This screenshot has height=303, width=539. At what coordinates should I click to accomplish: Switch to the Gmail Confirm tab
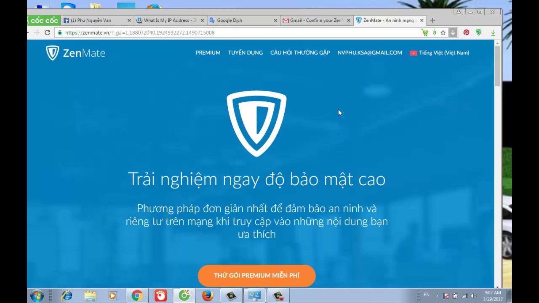pos(316,20)
